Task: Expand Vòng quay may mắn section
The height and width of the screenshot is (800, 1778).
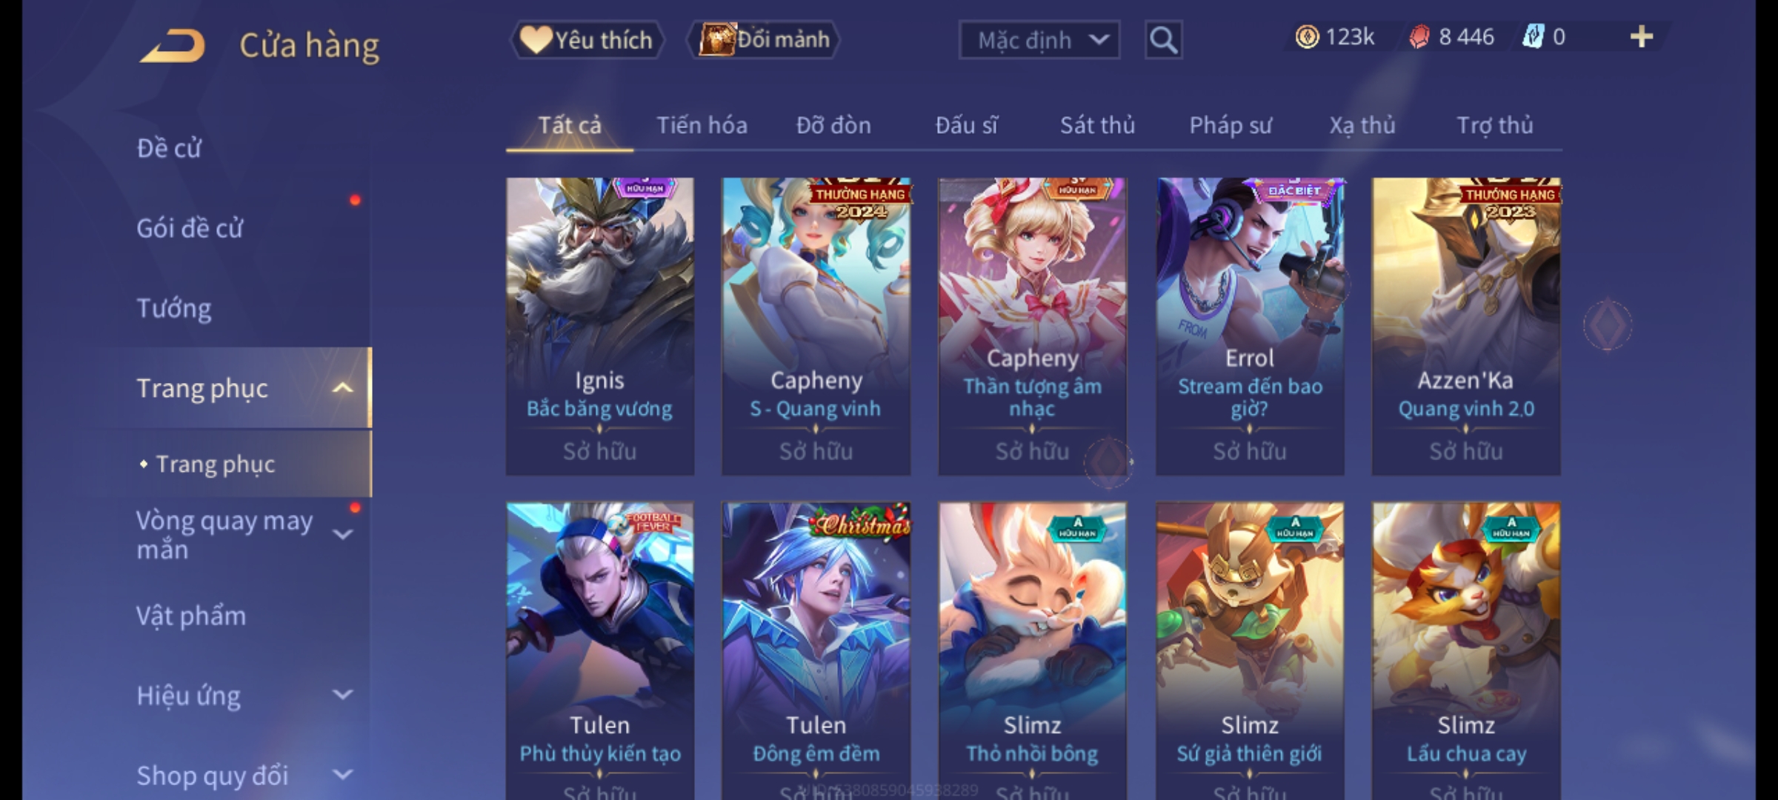Action: click(x=342, y=534)
